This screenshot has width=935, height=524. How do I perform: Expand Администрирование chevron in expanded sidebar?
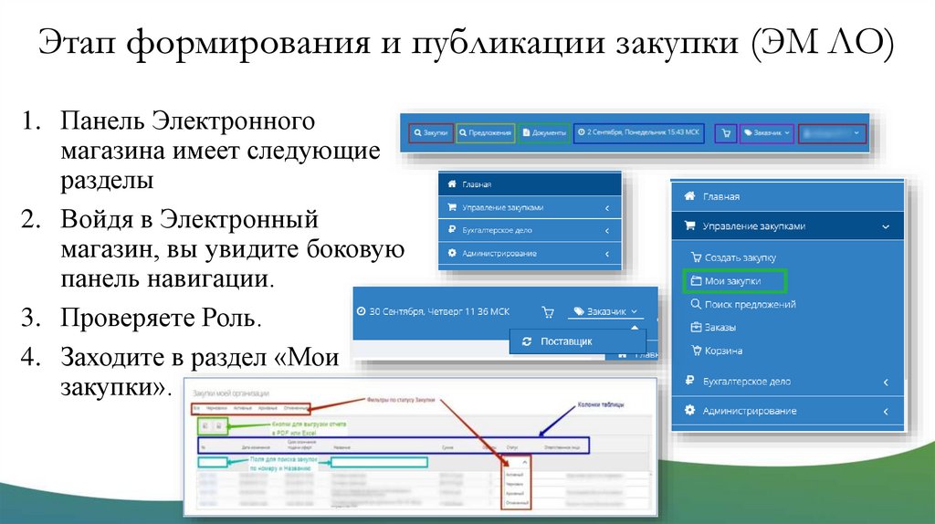(x=886, y=412)
